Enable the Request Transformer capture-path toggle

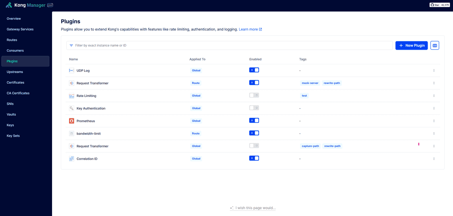tap(254, 146)
